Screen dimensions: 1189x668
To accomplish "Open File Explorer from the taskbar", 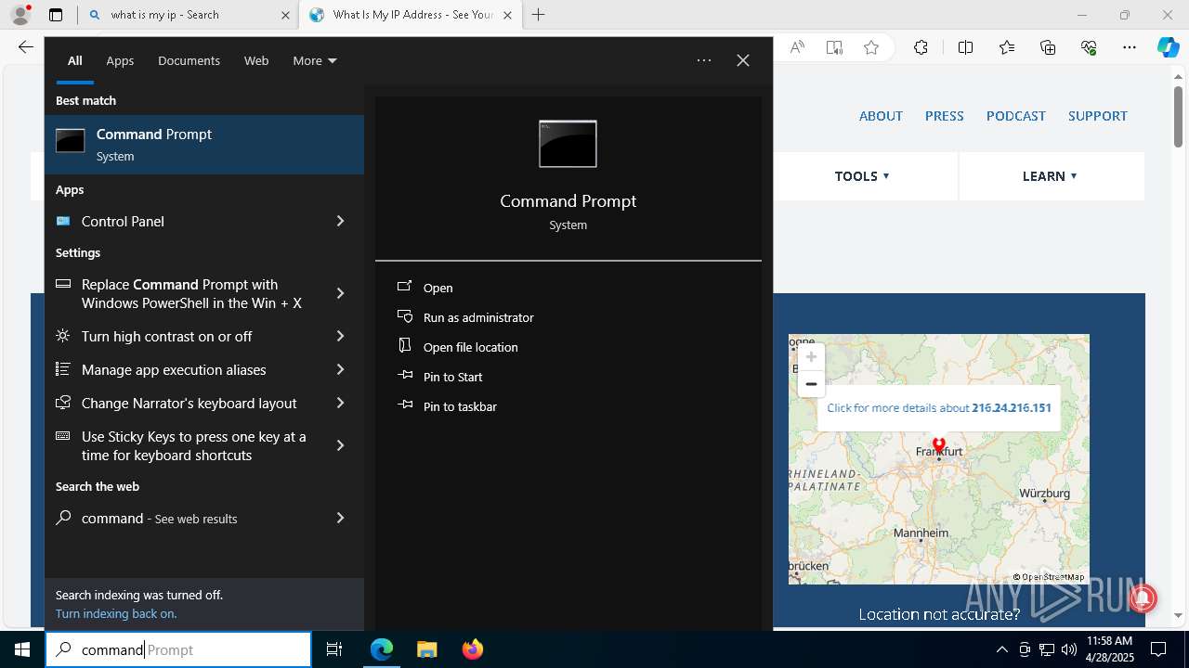I will click(x=426, y=649).
